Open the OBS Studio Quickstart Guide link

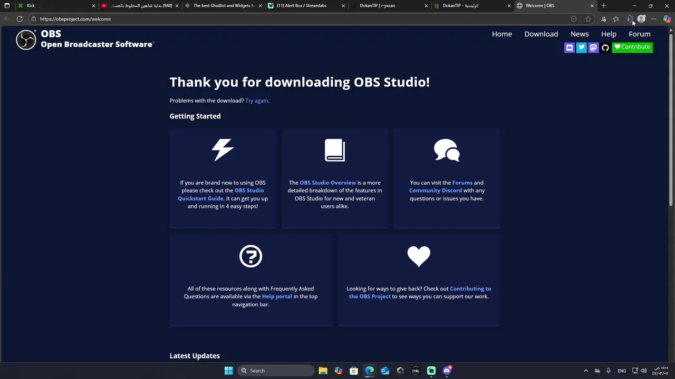[x=220, y=194]
